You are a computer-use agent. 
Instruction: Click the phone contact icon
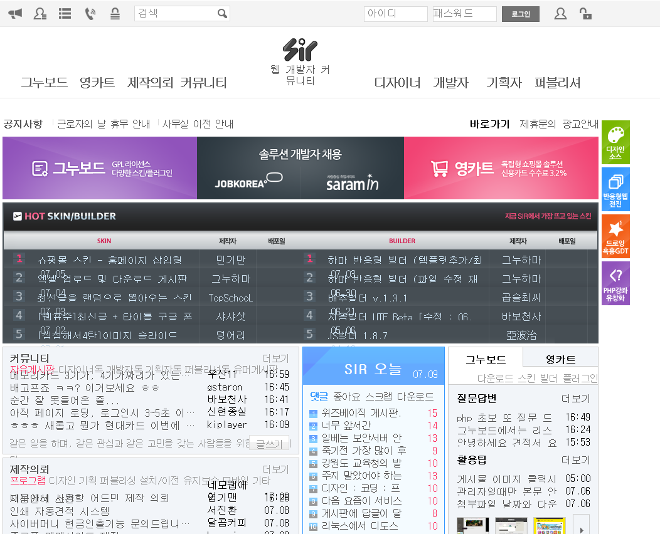coord(90,14)
